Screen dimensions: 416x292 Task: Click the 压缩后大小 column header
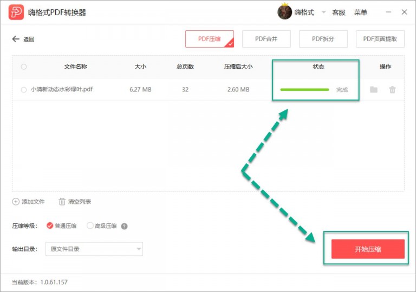238,67
